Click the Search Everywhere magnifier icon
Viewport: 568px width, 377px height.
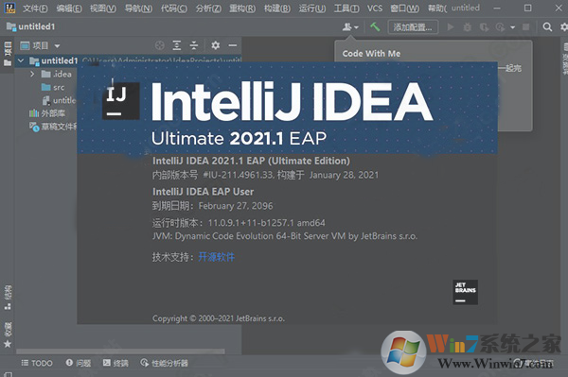coord(547,27)
